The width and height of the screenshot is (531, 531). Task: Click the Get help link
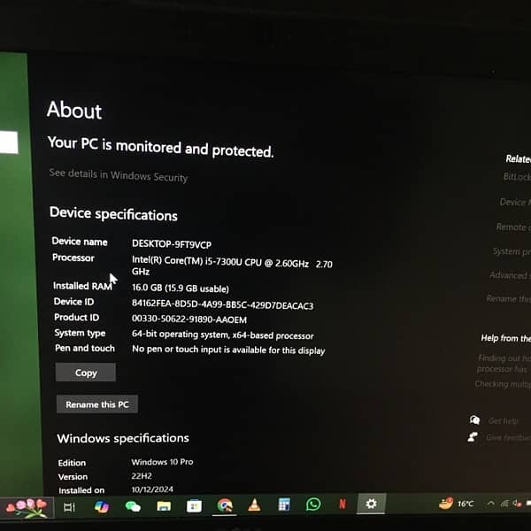point(503,421)
